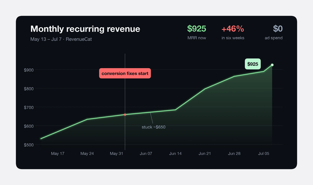This screenshot has height=185, width=313.
Task: Click the +46% growth figure
Action: (233, 29)
